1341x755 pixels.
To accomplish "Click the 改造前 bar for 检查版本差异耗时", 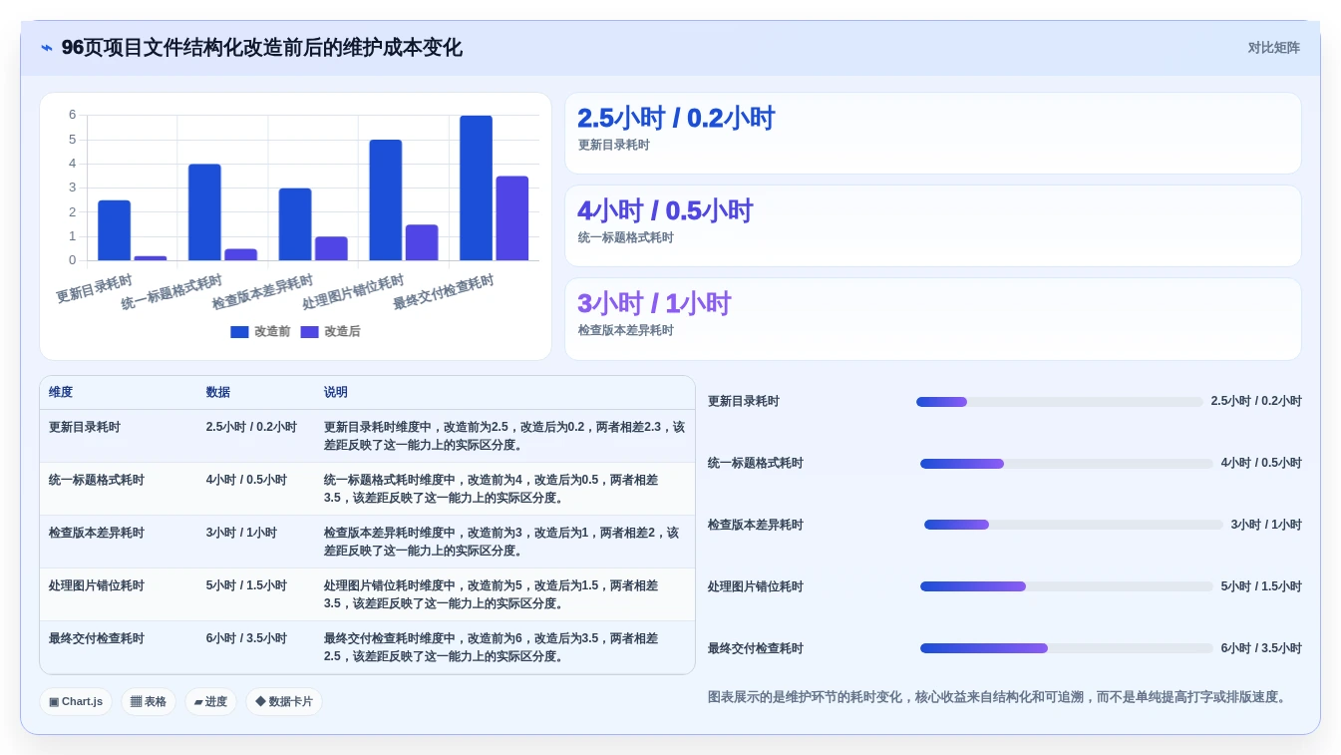I will point(295,224).
